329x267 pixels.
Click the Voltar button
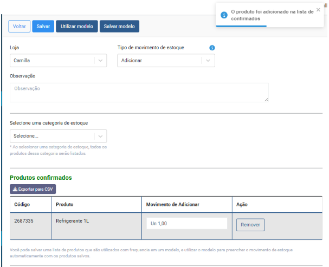tap(20, 26)
